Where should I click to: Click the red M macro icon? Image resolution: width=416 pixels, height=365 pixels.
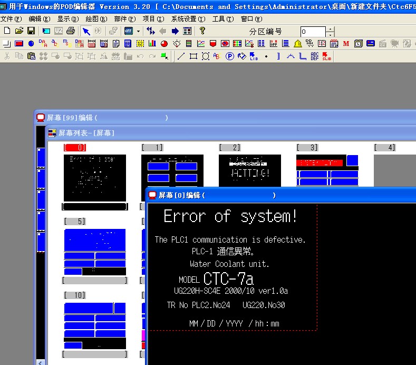346,44
